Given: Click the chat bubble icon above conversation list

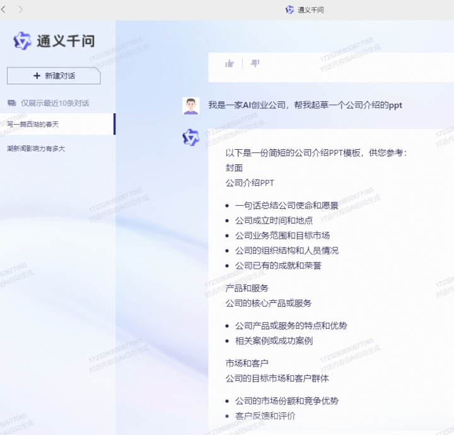Looking at the screenshot, I should (x=11, y=103).
